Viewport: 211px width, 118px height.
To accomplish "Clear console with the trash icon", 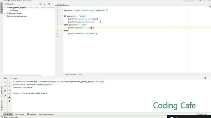I will pos(10,101).
